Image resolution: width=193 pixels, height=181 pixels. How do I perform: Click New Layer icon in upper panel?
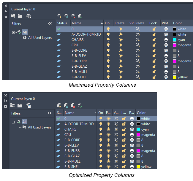pos(59,16)
